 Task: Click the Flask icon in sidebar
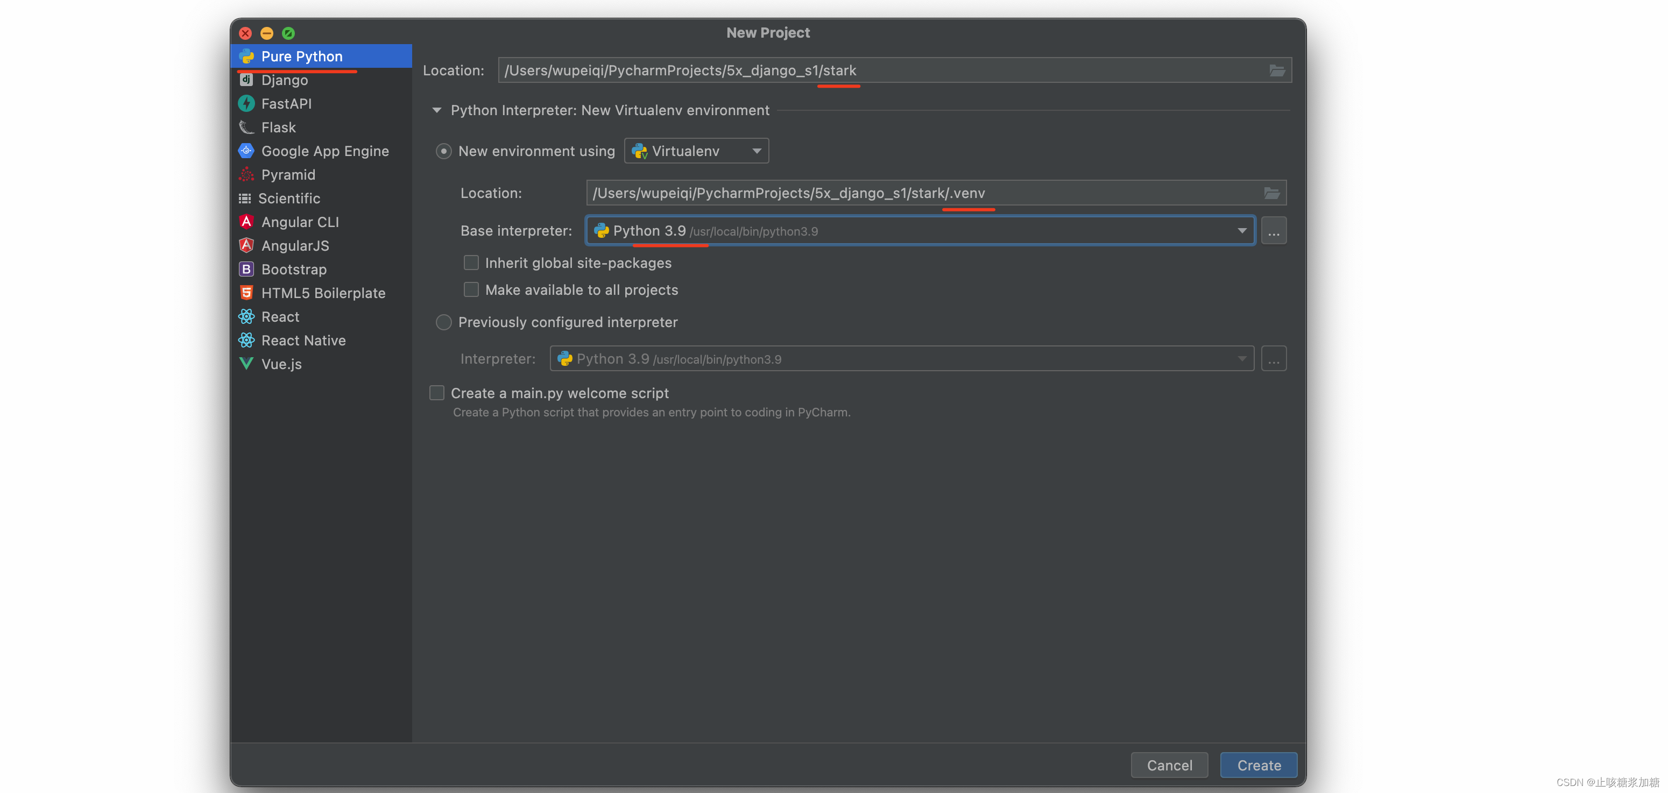[246, 128]
